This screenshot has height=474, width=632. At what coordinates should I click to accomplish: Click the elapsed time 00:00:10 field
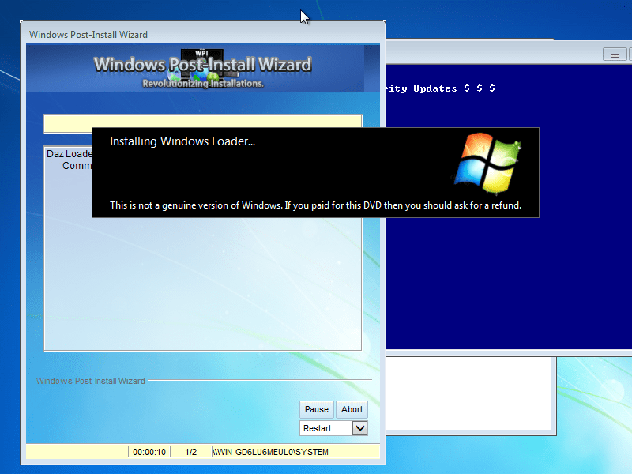pos(149,452)
